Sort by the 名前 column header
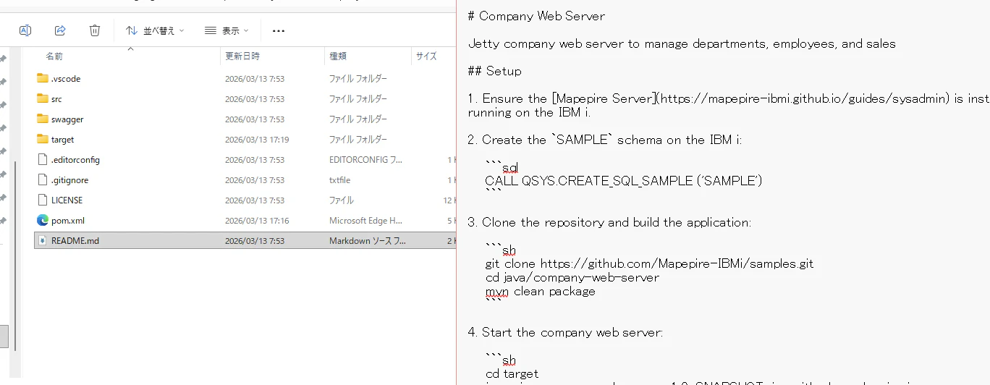 [x=54, y=56]
